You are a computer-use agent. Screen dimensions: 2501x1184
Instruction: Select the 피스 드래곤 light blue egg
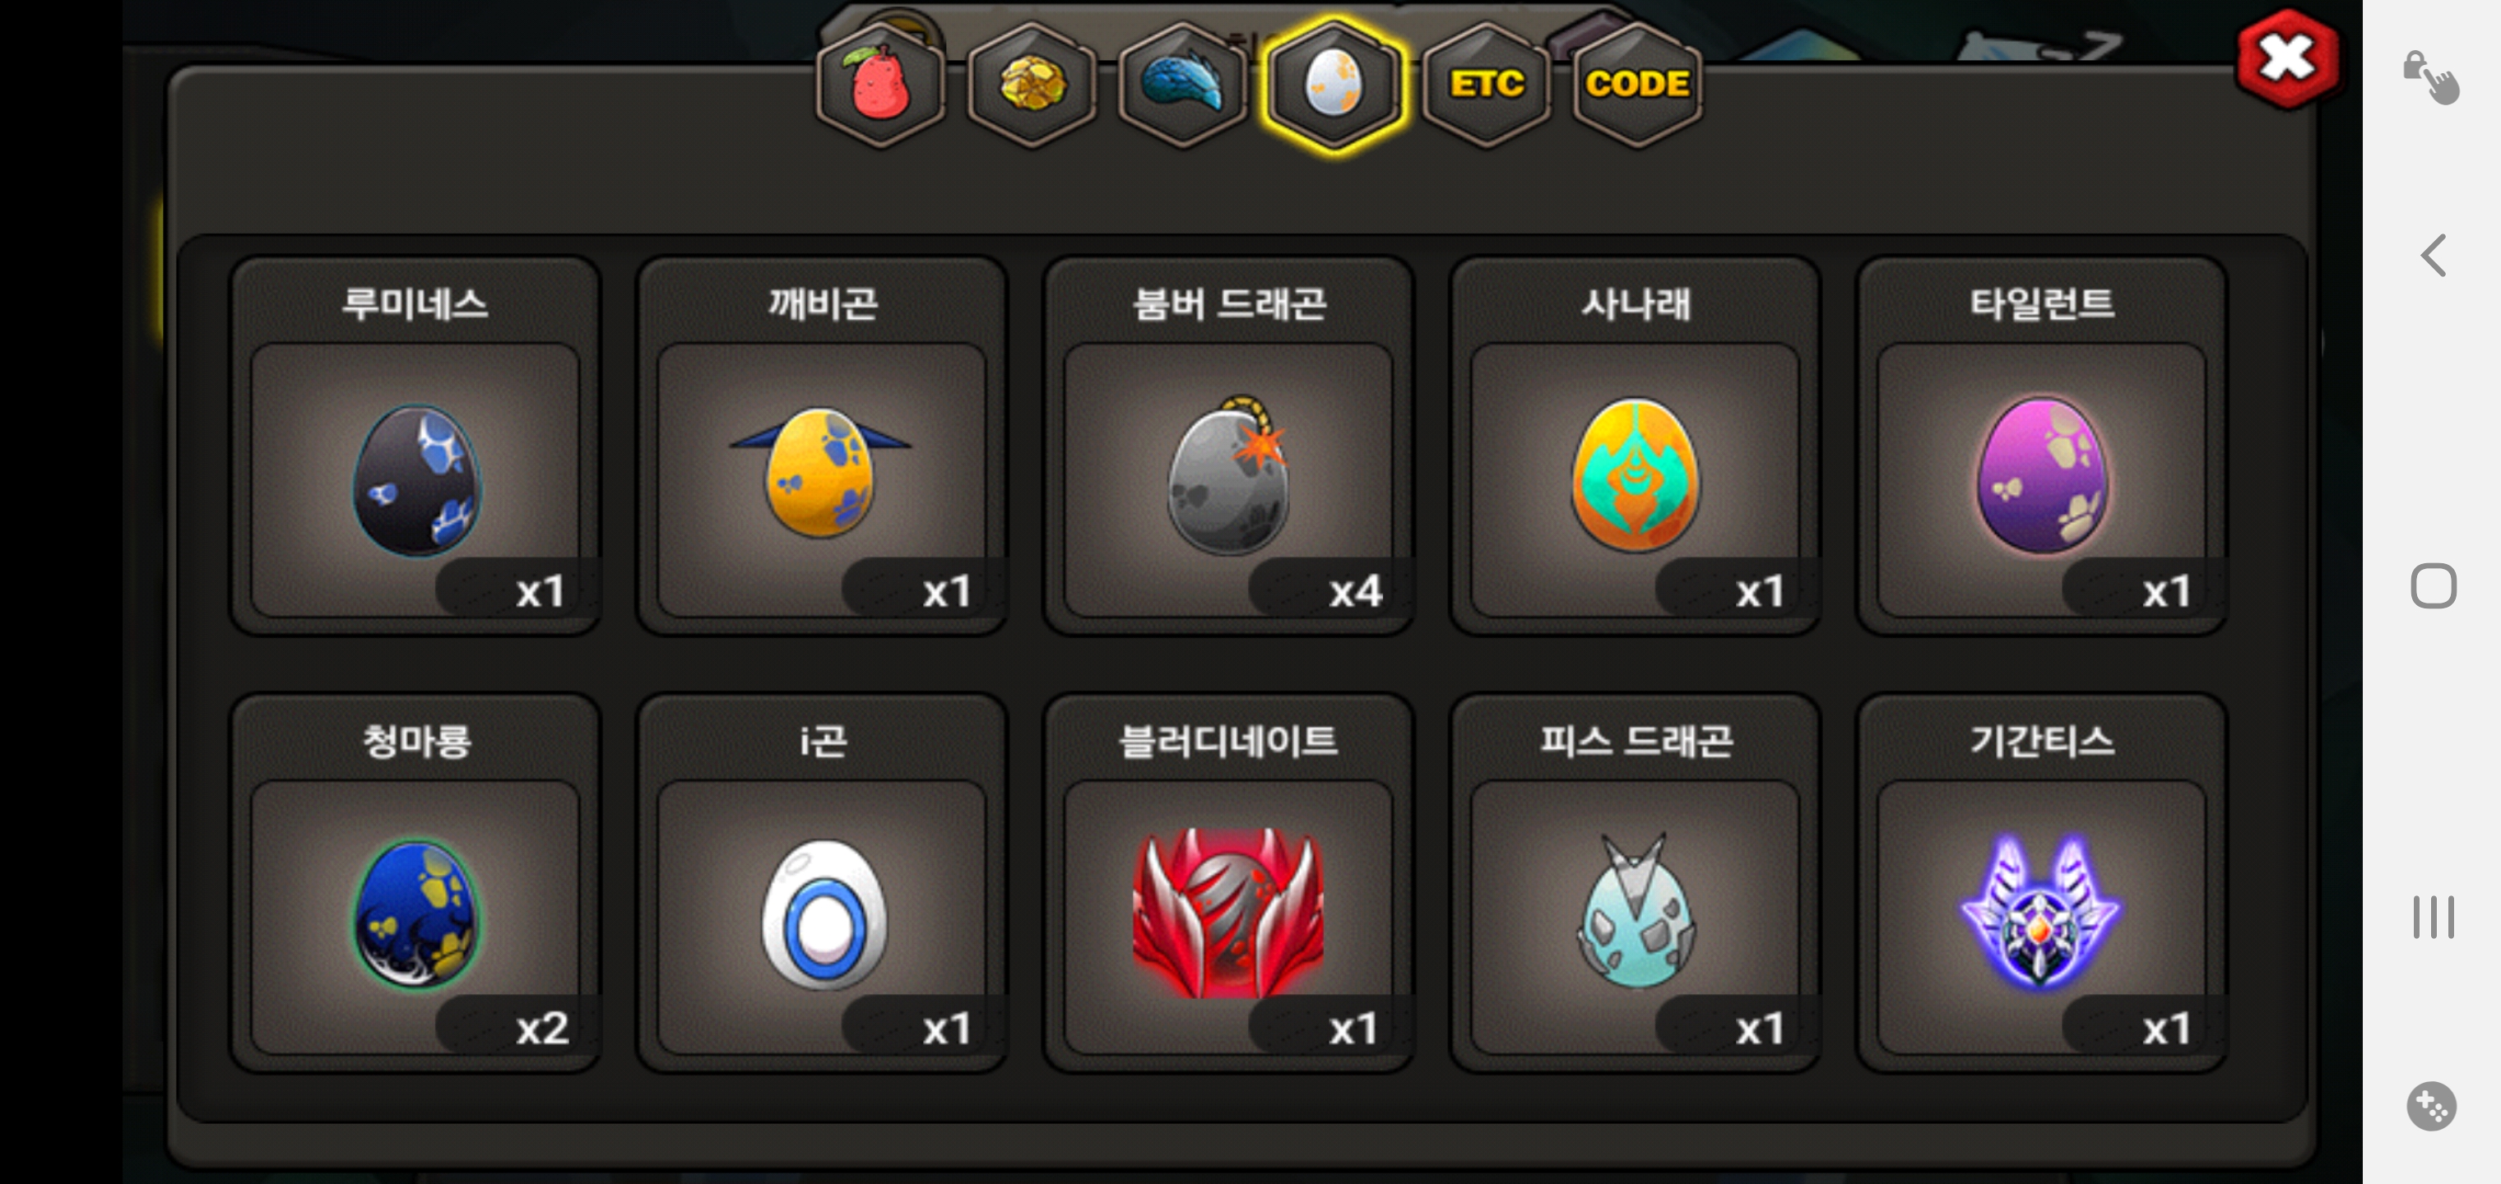tap(1635, 882)
